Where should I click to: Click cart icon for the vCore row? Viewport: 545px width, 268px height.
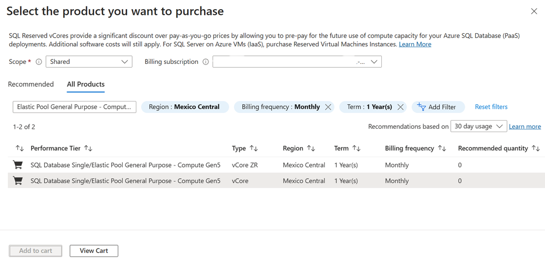pyautogui.click(x=18, y=181)
